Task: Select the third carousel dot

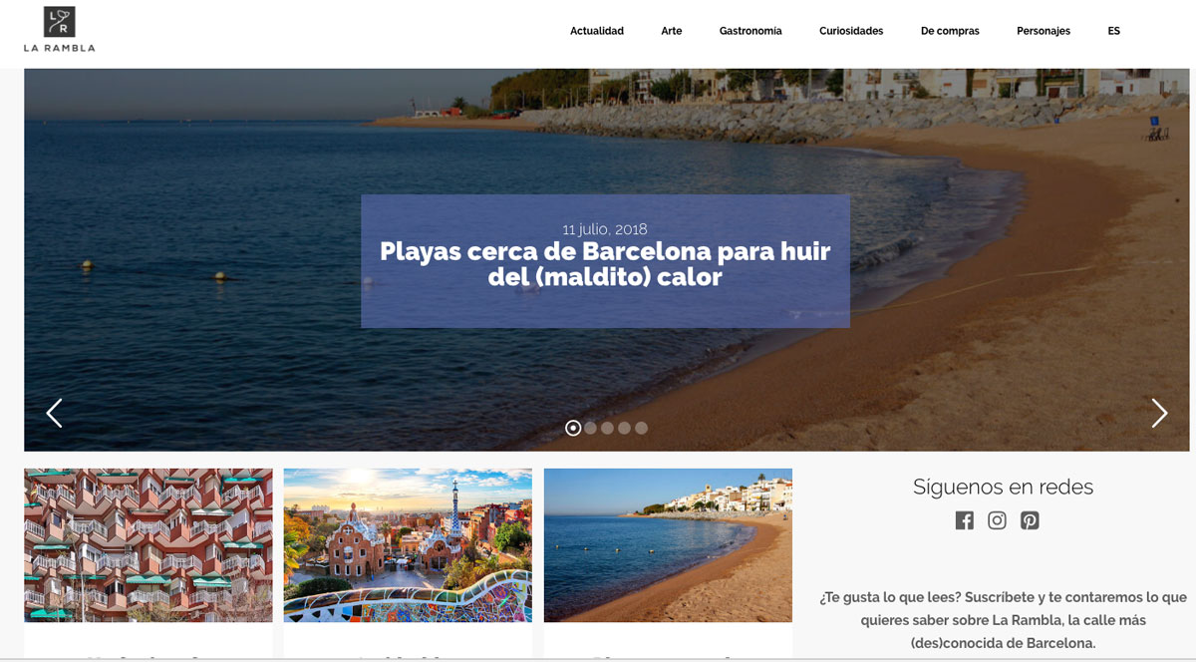Action: point(607,428)
